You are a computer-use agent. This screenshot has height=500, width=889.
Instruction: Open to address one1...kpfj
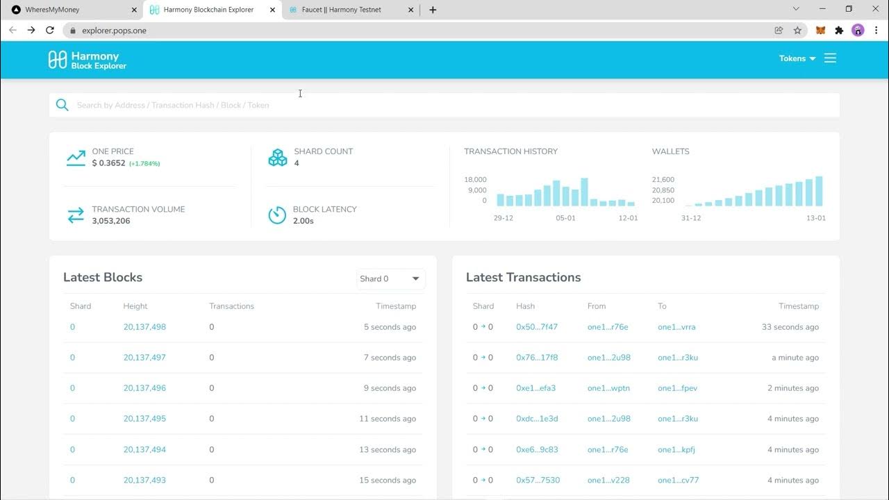click(x=676, y=449)
